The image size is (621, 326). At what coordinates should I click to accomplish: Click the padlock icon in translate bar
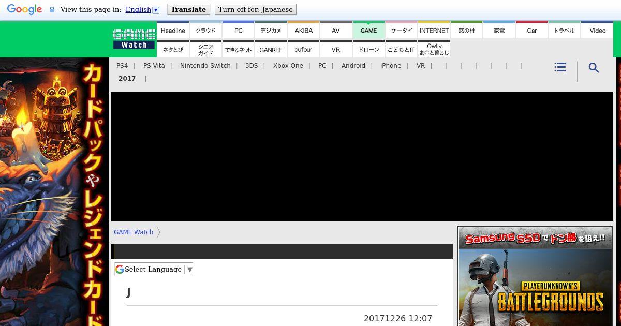click(x=52, y=10)
